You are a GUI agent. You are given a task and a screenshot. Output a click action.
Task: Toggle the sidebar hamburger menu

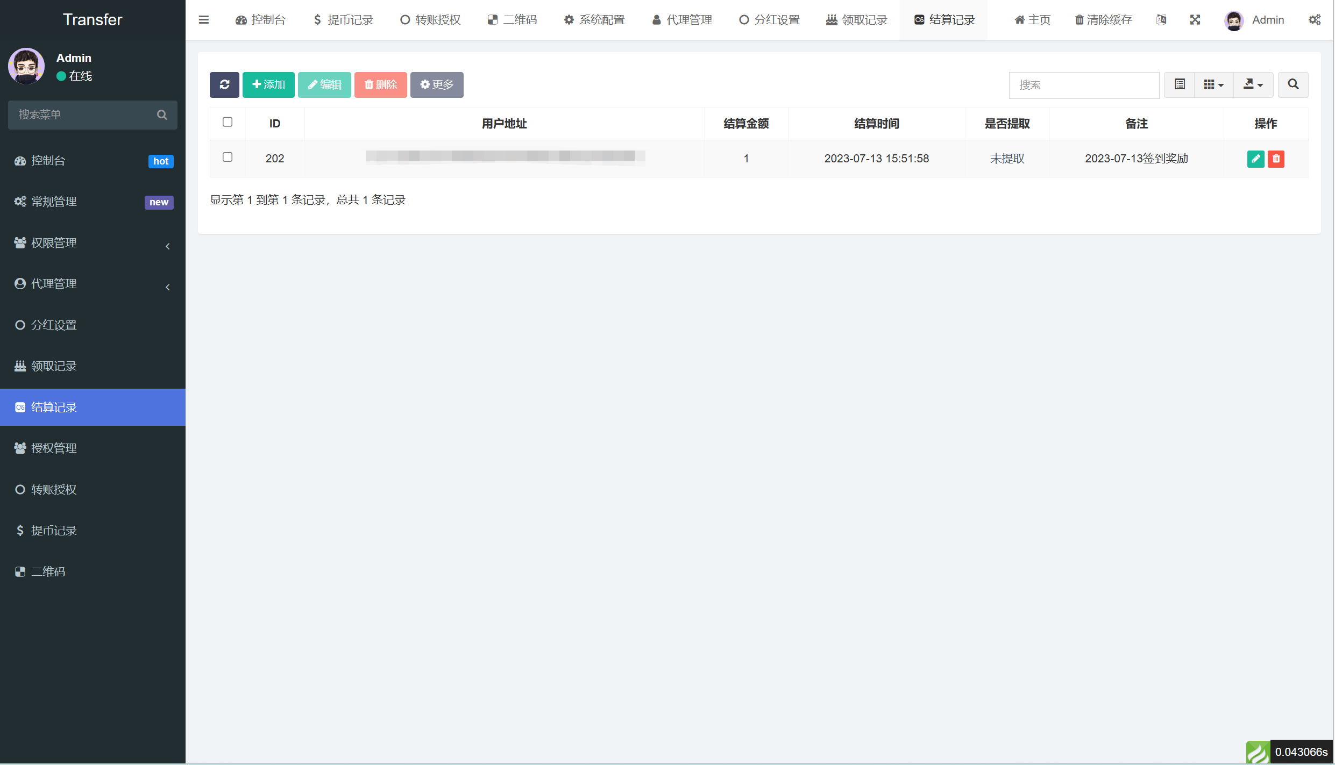click(204, 20)
